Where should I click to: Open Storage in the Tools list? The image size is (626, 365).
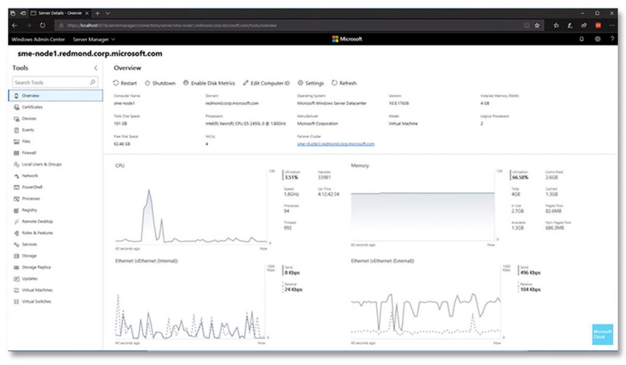coord(56,256)
